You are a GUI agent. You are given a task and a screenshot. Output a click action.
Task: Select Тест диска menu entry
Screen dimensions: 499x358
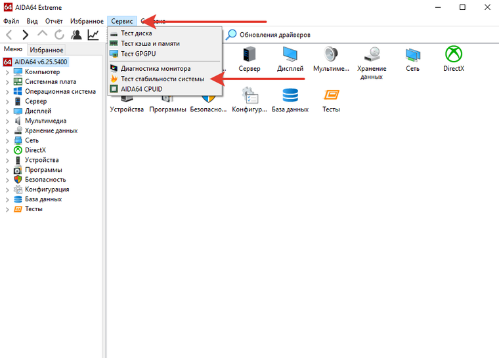165,33
